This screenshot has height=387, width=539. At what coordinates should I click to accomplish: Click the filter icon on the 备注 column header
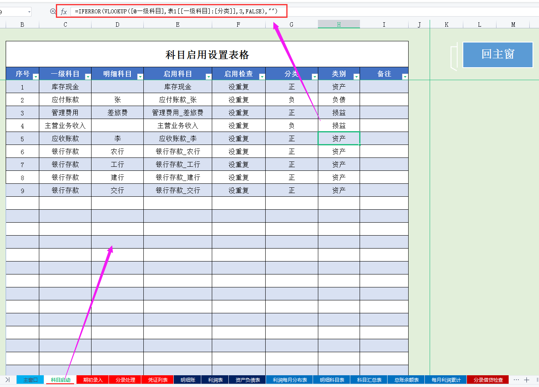click(405, 76)
